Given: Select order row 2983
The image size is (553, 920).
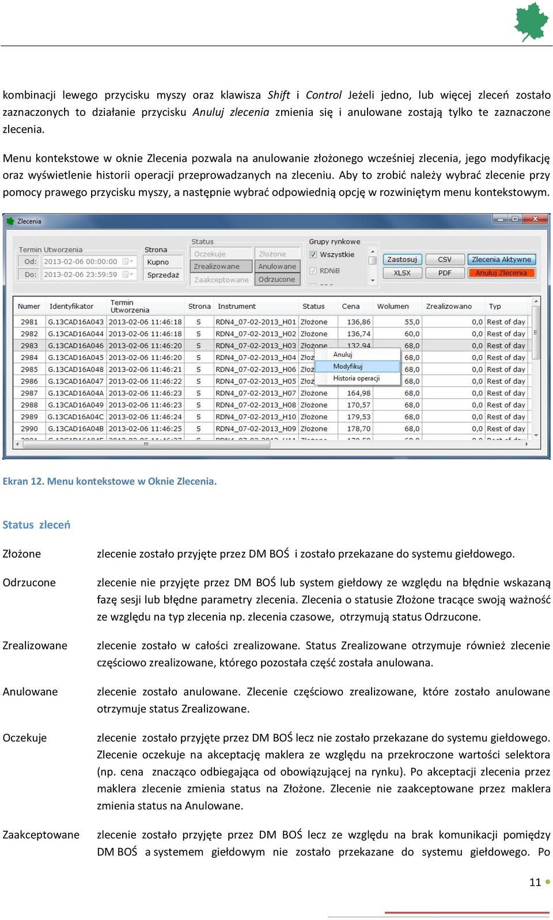Looking at the screenshot, I should (271, 346).
